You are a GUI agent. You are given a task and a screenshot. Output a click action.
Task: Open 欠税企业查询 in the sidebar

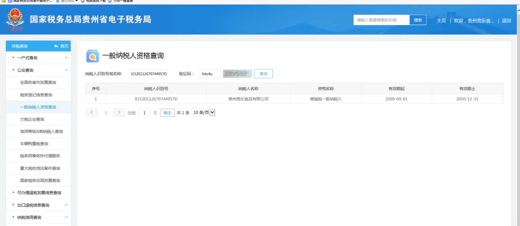coord(32,119)
